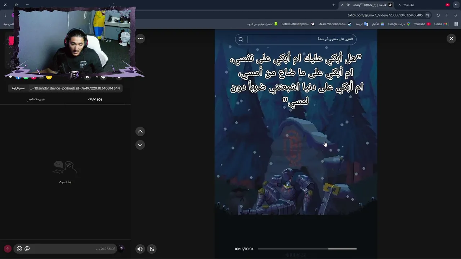
Task: Switch to the فيديوهات المبدع creator videos tab
Action: 36,99
